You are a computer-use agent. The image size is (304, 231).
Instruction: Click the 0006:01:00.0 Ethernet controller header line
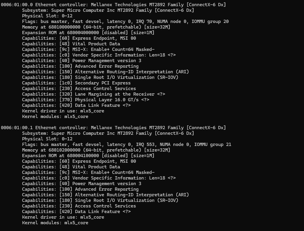click(x=113, y=5)
